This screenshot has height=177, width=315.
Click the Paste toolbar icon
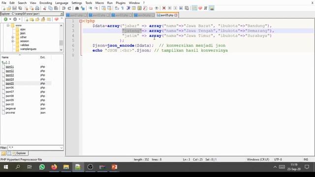pos(56,8)
